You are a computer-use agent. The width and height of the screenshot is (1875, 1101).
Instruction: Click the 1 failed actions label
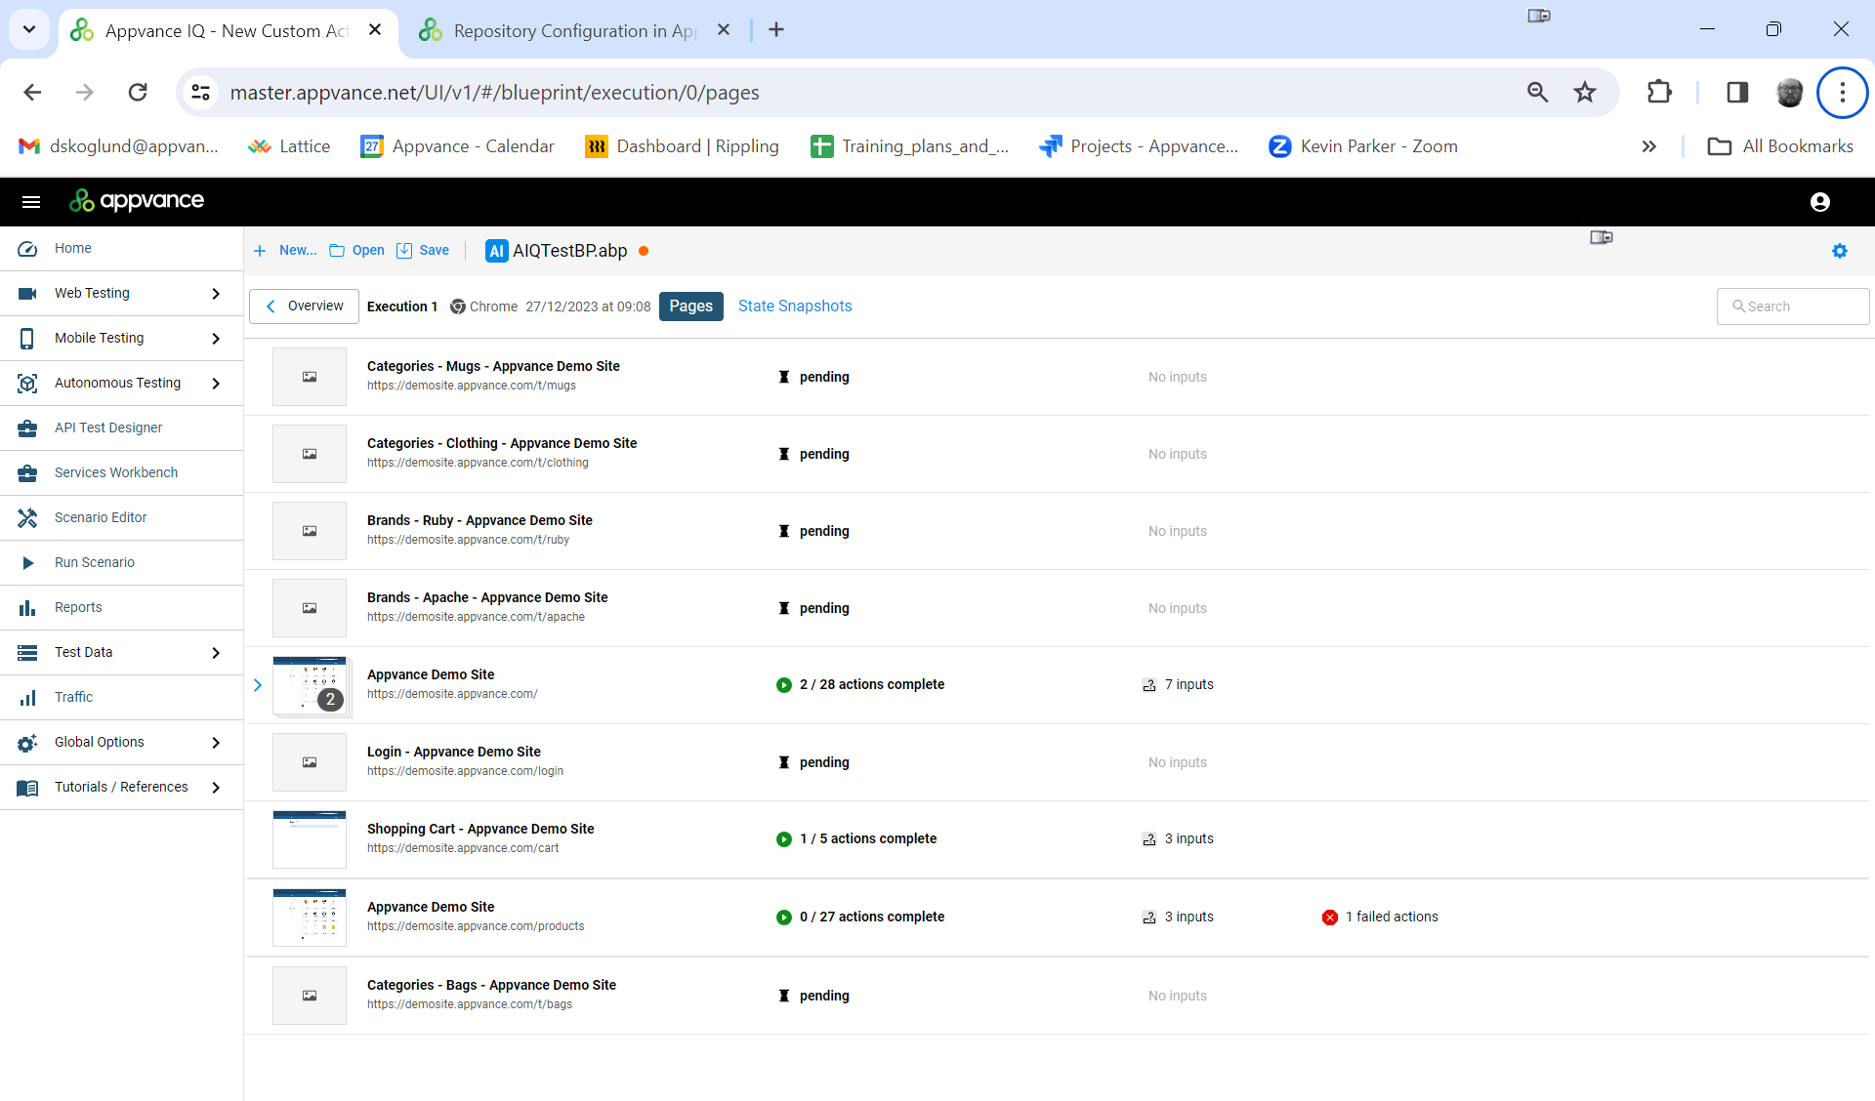tap(1392, 917)
